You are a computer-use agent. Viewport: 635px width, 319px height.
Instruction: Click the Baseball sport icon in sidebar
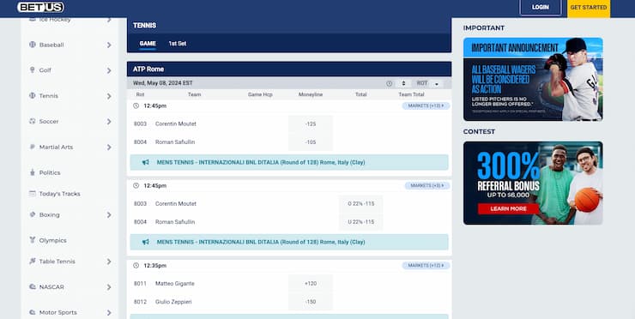pos(33,45)
